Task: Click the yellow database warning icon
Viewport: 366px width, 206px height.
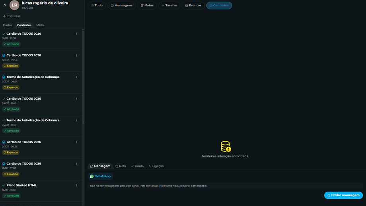Action: (226, 146)
